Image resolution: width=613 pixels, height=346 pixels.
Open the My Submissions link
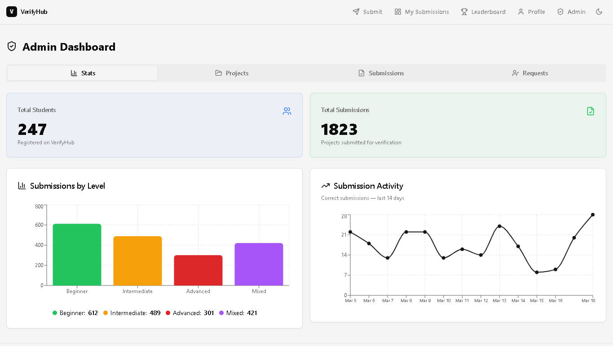point(422,12)
